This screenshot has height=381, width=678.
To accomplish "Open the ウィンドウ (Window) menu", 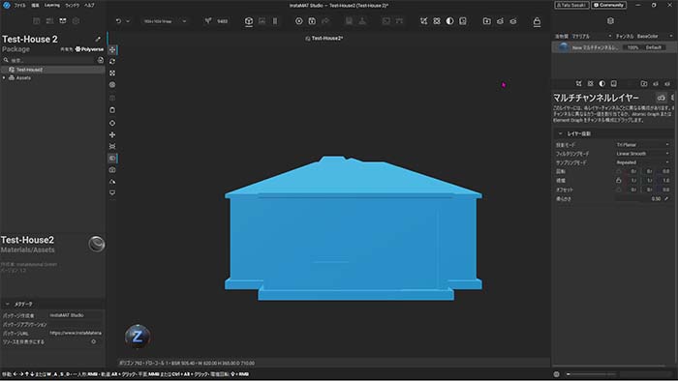I will (73, 6).
